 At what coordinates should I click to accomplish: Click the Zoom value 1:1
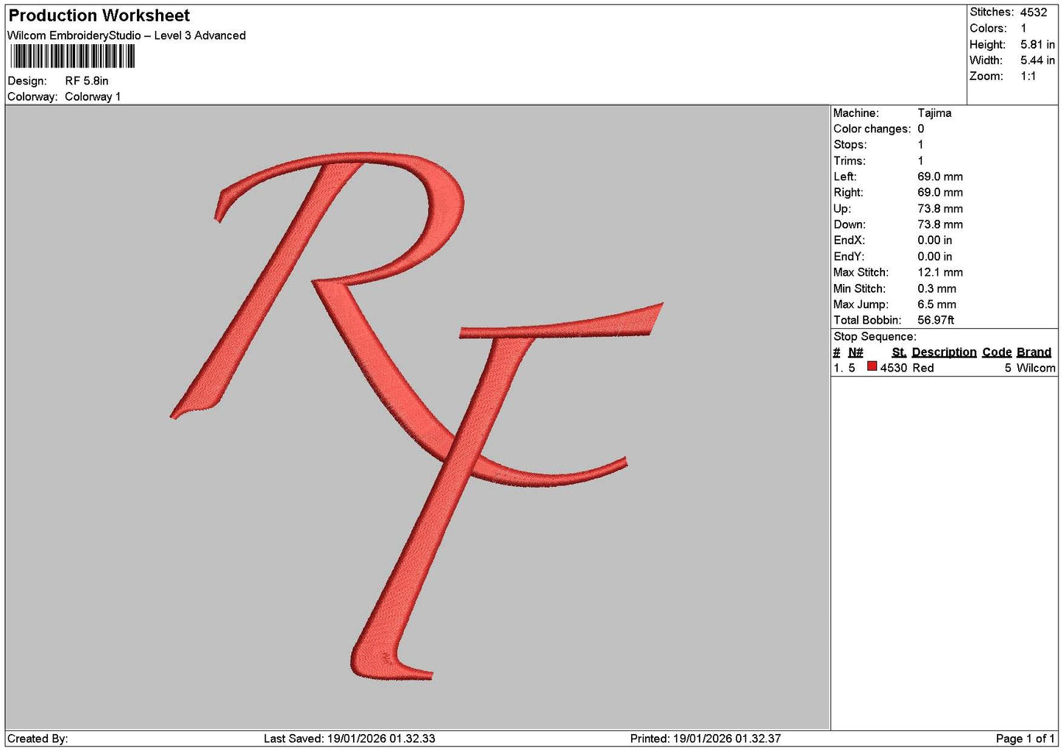coord(1028,76)
